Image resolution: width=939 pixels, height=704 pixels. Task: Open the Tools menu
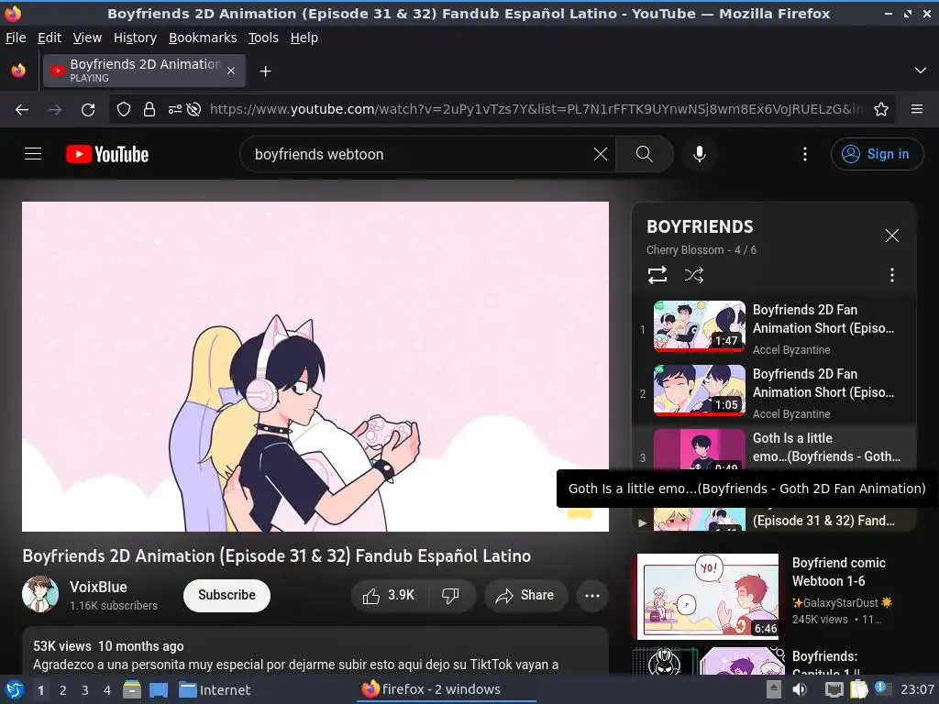coord(263,38)
